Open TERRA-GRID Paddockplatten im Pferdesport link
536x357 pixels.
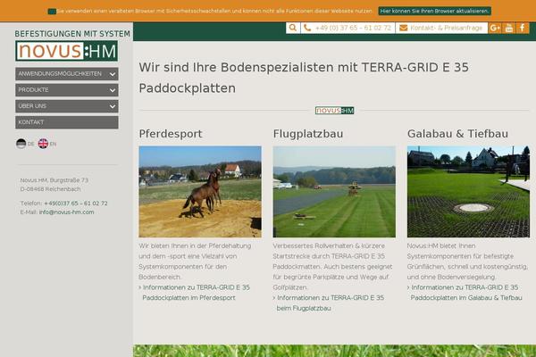click(x=194, y=293)
